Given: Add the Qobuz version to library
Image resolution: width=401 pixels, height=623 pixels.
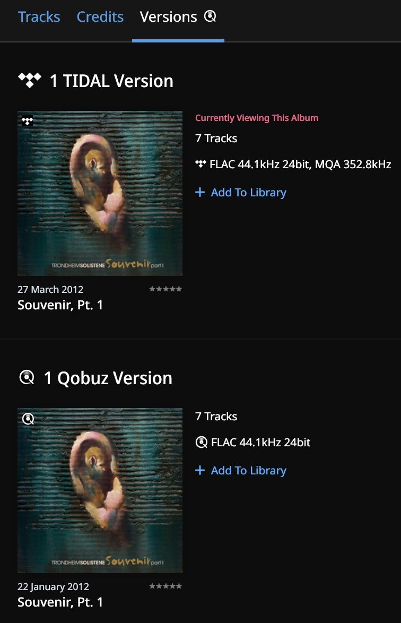Looking at the screenshot, I should tap(241, 470).
